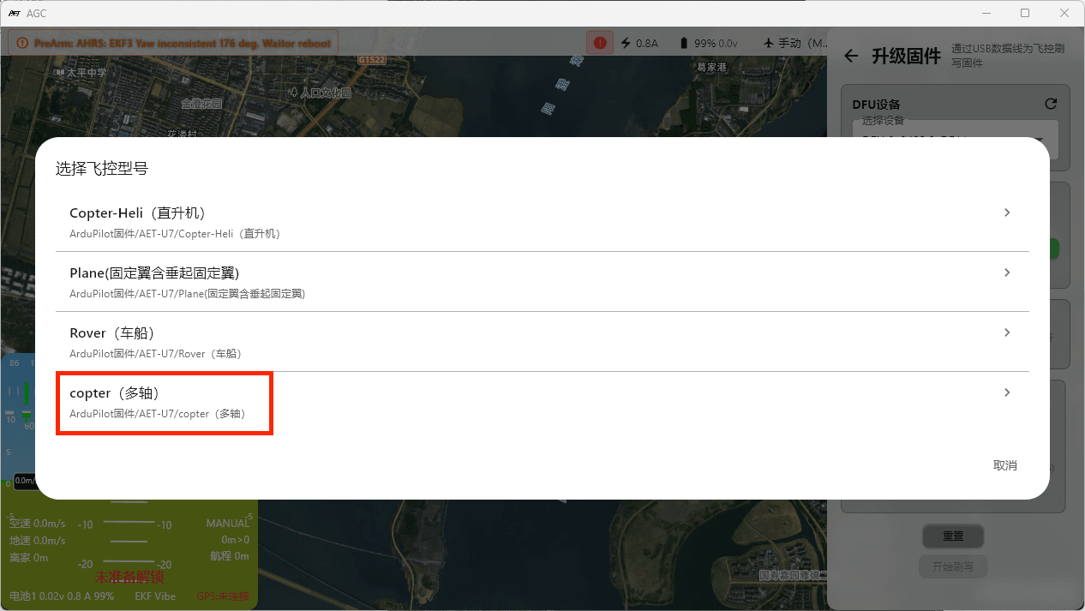The height and width of the screenshot is (611, 1085).
Task: Click the AGC app logo in title bar
Action: [x=14, y=13]
